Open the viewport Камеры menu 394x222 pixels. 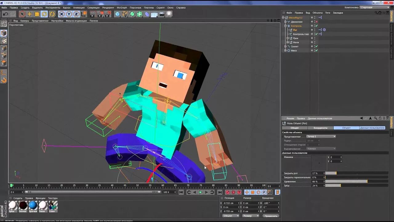(25, 21)
